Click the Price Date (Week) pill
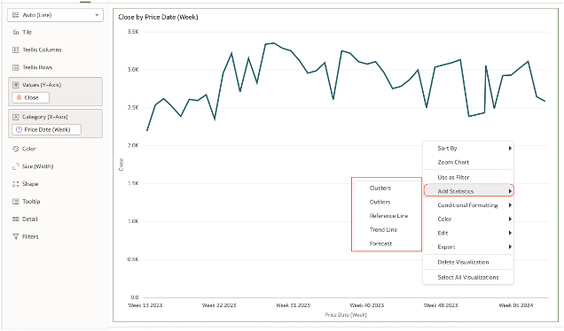 point(47,129)
